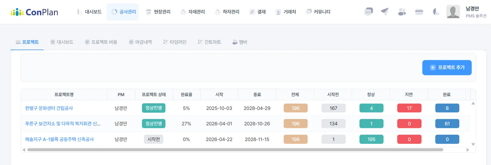This screenshot has height=165, width=491.
Task: Open the 자재관리 menu
Action: [193, 12]
